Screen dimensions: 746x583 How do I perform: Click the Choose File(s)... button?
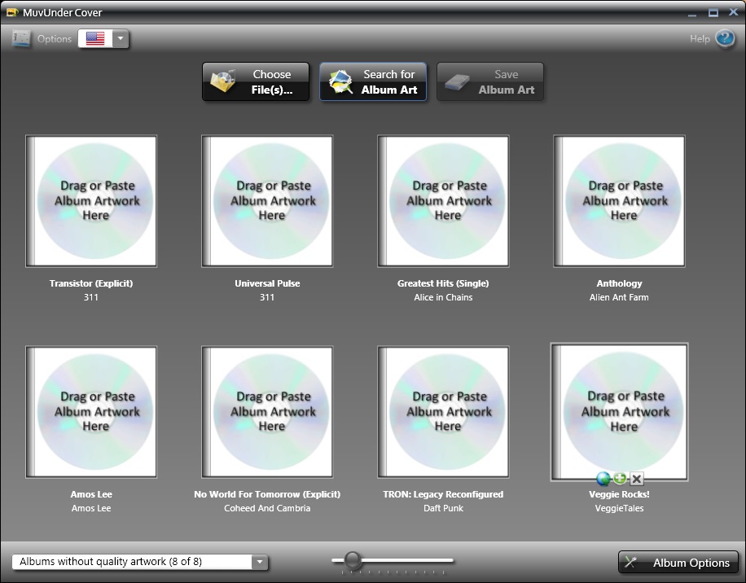coord(257,82)
